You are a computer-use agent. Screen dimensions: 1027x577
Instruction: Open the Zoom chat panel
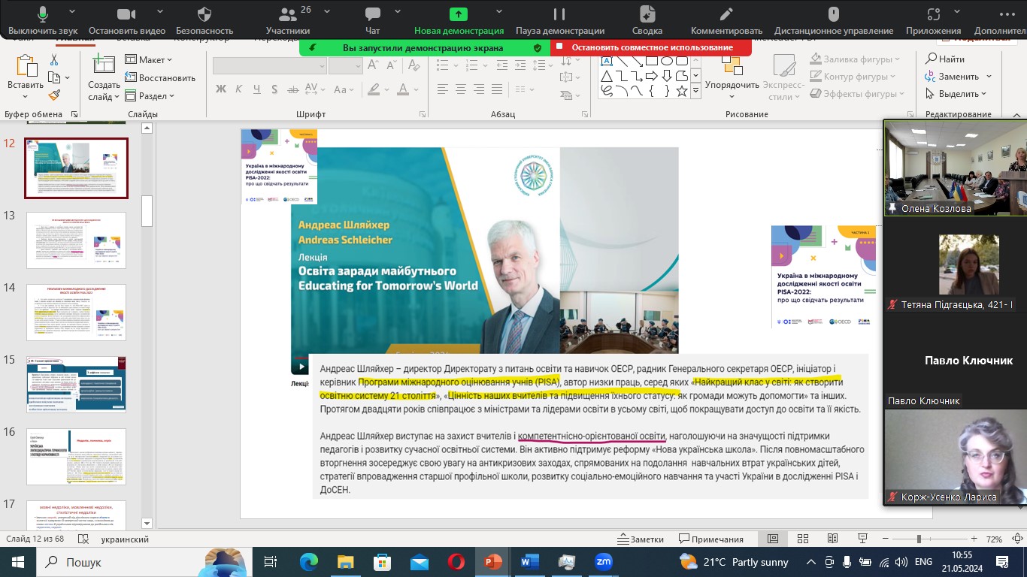372,20
